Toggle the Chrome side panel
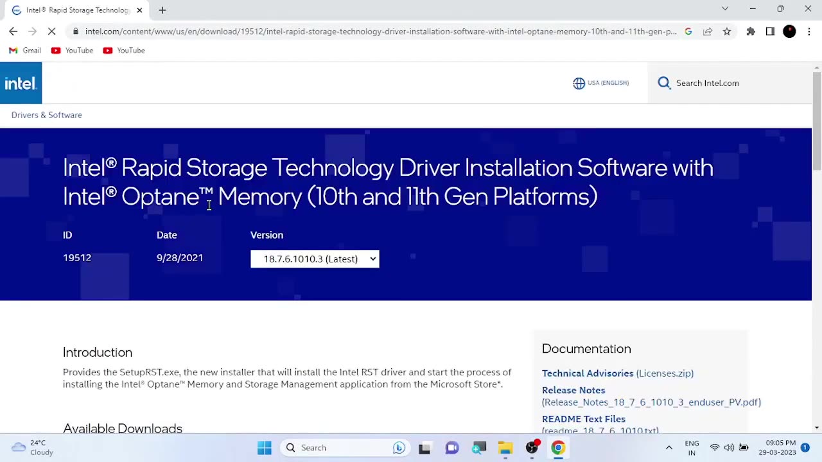The image size is (822, 462). pyautogui.click(x=770, y=31)
